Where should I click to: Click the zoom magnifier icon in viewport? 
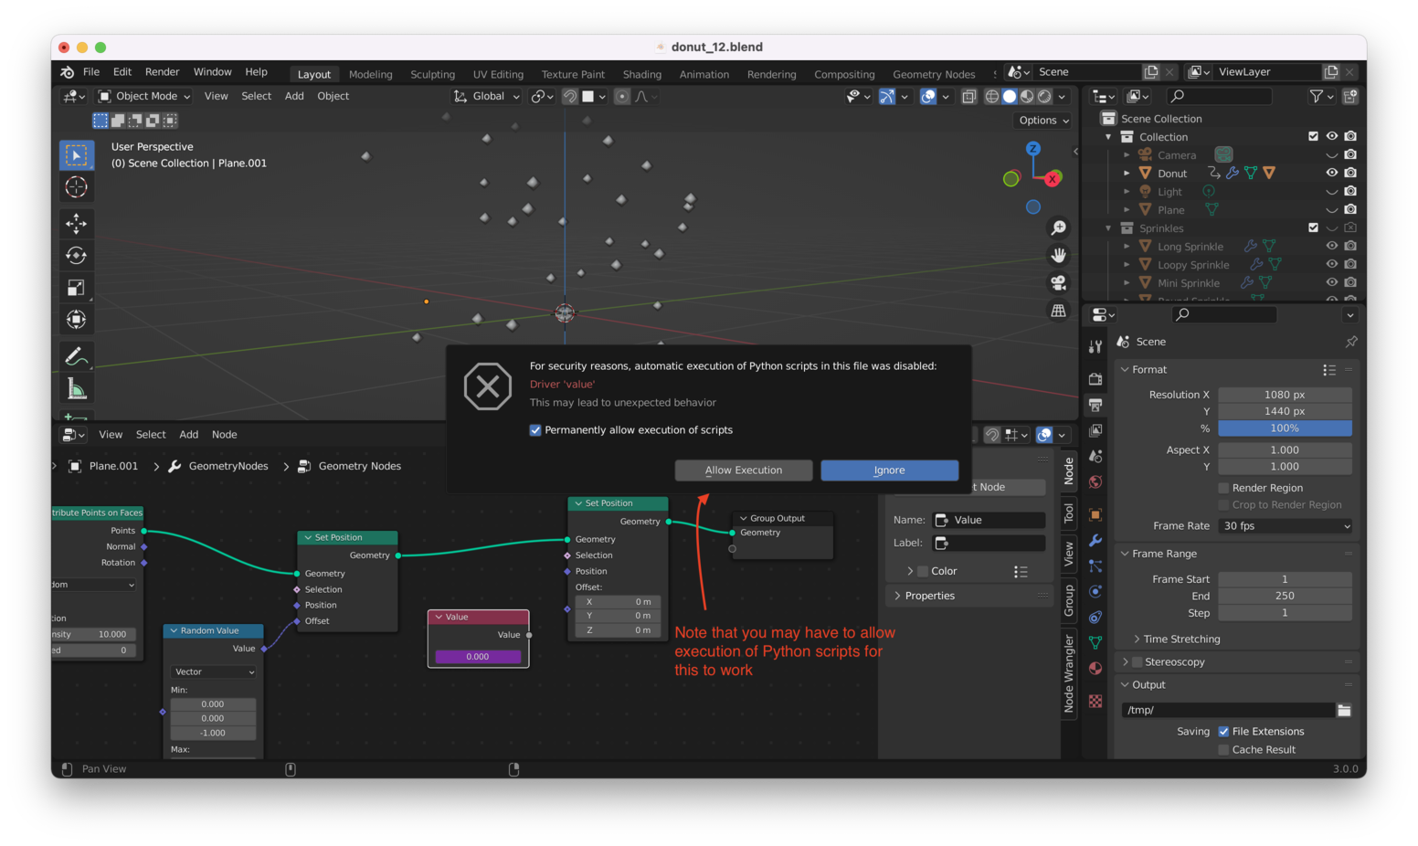coord(1058,227)
